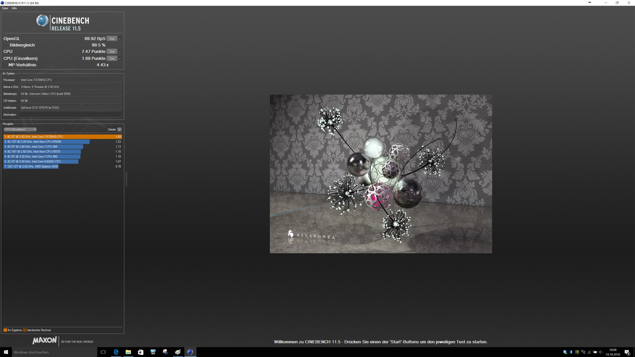
Task: Click the MAXON logo
Action: [45, 340]
